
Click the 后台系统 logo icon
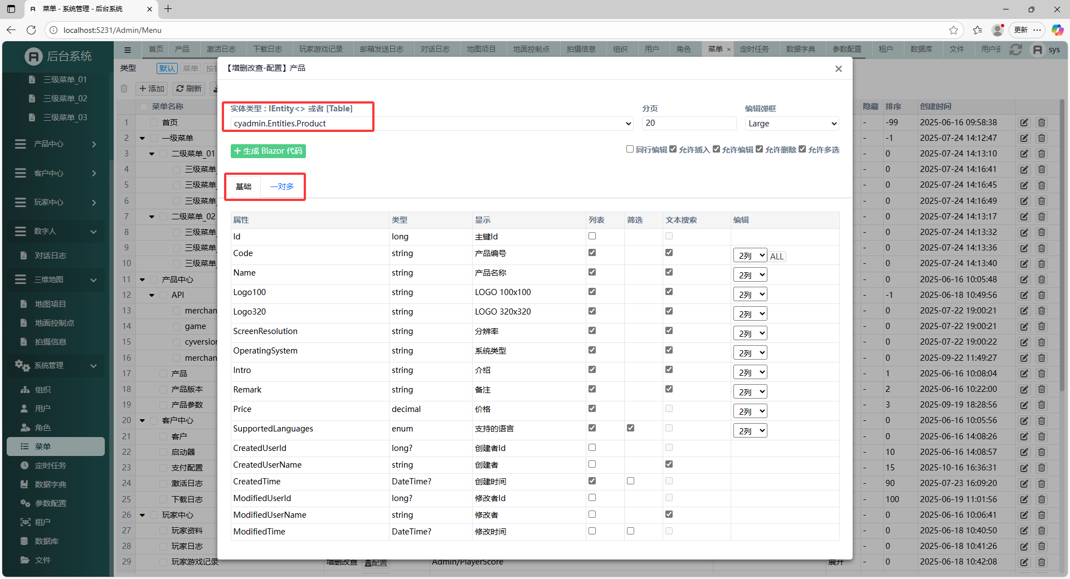coord(33,56)
